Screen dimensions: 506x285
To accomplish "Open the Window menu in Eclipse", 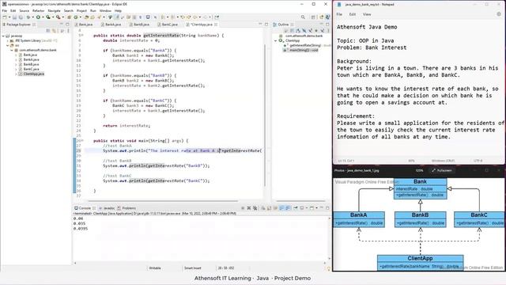I will pyautogui.click(x=105, y=10).
